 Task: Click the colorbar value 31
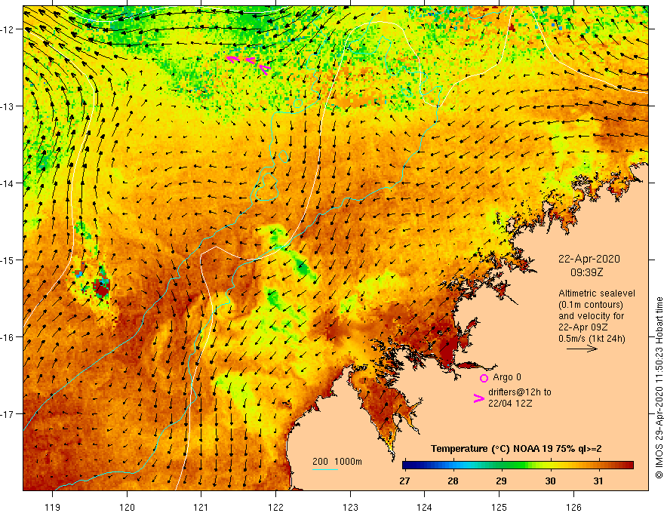pos(598,481)
